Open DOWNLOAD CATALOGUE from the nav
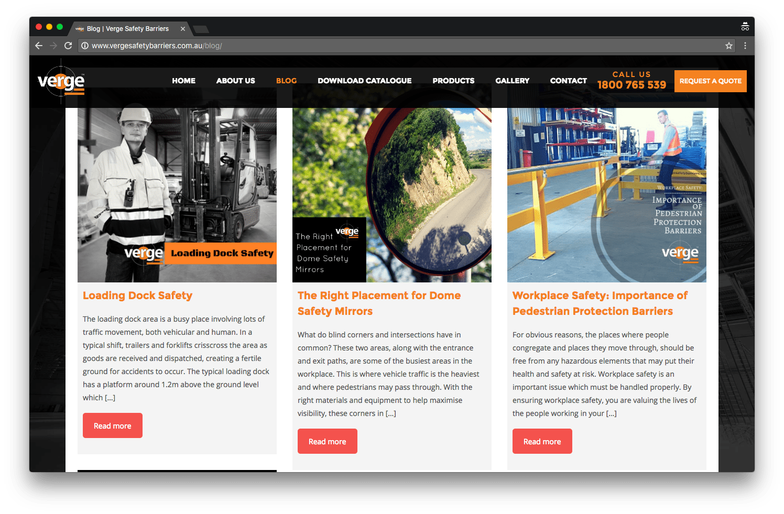The width and height of the screenshot is (784, 514). tap(365, 81)
